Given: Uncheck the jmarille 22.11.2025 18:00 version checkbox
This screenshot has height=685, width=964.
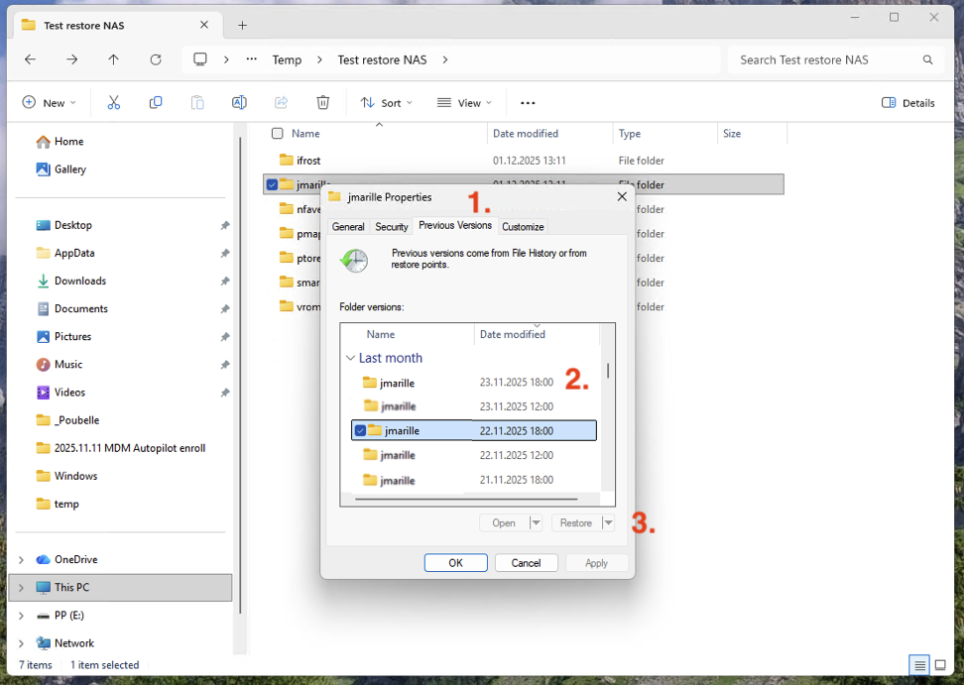Looking at the screenshot, I should (360, 430).
